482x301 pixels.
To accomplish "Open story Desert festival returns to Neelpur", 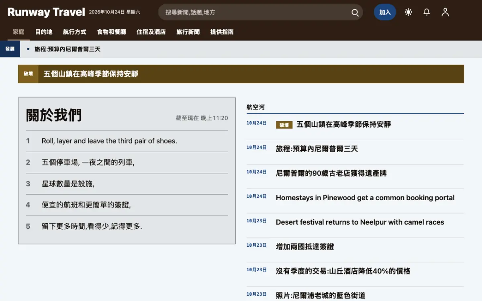I will pos(360,222).
